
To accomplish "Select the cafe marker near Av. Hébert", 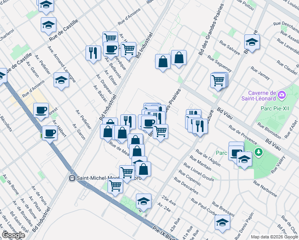I will click(41, 110).
